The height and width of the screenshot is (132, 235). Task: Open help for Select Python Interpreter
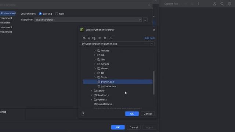[83, 114]
